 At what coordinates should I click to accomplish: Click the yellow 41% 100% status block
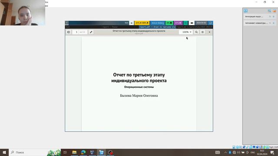[x=142, y=23]
